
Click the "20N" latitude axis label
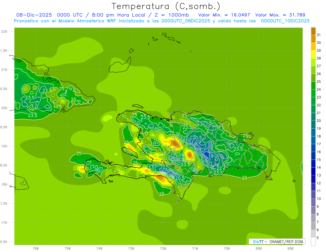[4, 108]
